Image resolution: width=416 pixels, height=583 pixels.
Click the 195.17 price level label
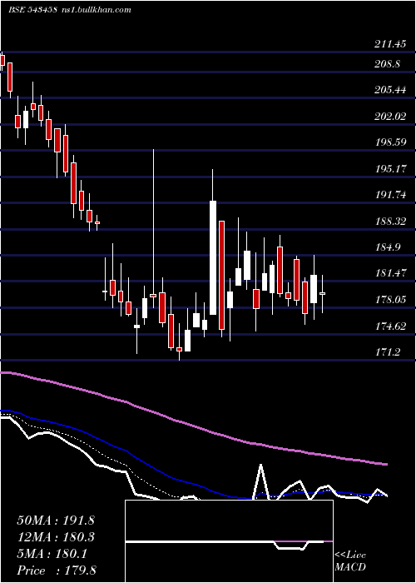pyautogui.click(x=390, y=169)
